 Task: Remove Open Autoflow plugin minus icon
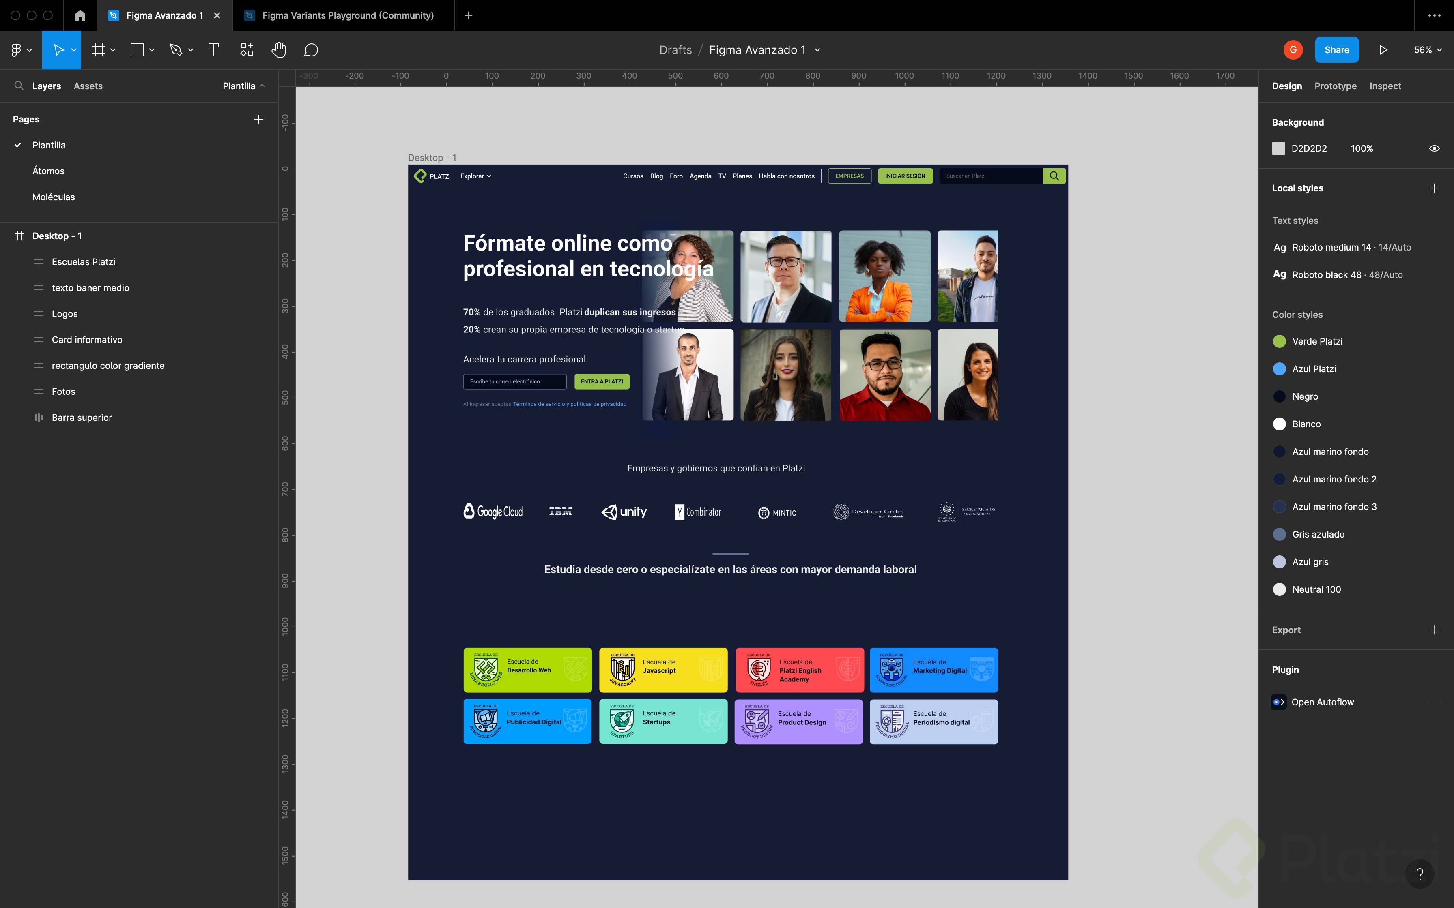click(x=1434, y=702)
